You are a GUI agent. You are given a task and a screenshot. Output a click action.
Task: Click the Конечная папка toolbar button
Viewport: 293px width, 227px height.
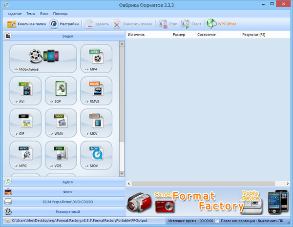point(26,23)
